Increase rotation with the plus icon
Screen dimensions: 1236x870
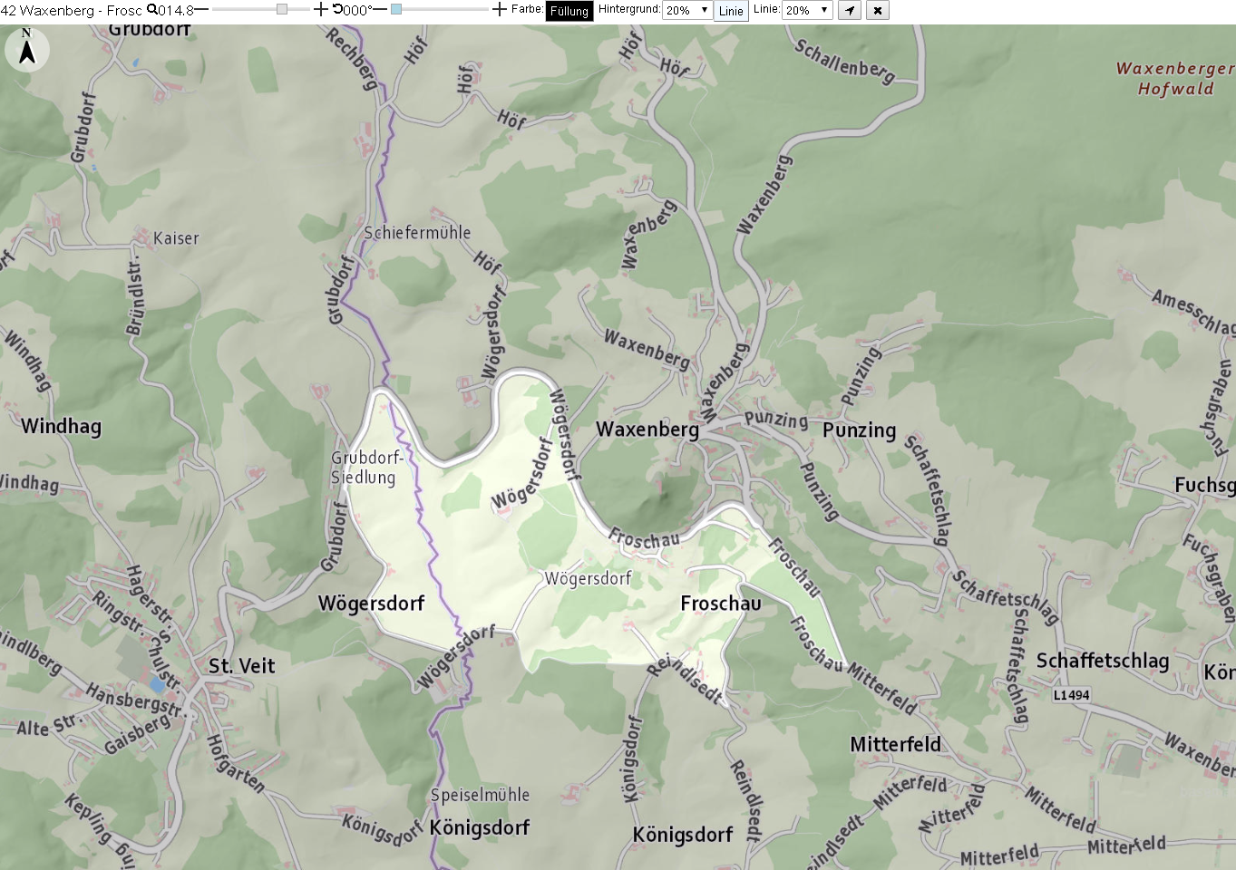(500, 10)
